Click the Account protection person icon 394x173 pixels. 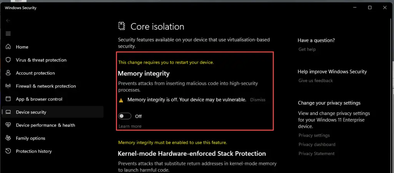point(8,73)
